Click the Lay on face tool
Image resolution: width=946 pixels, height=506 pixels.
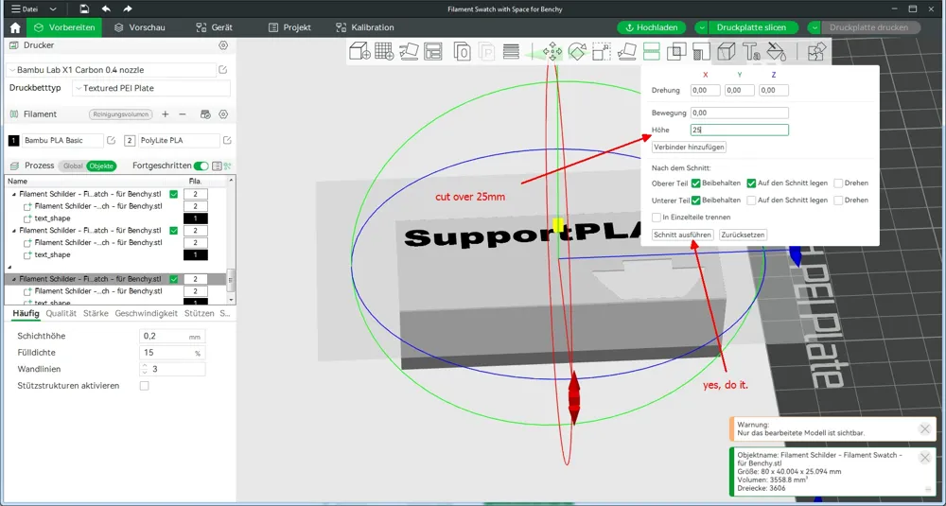click(x=626, y=52)
